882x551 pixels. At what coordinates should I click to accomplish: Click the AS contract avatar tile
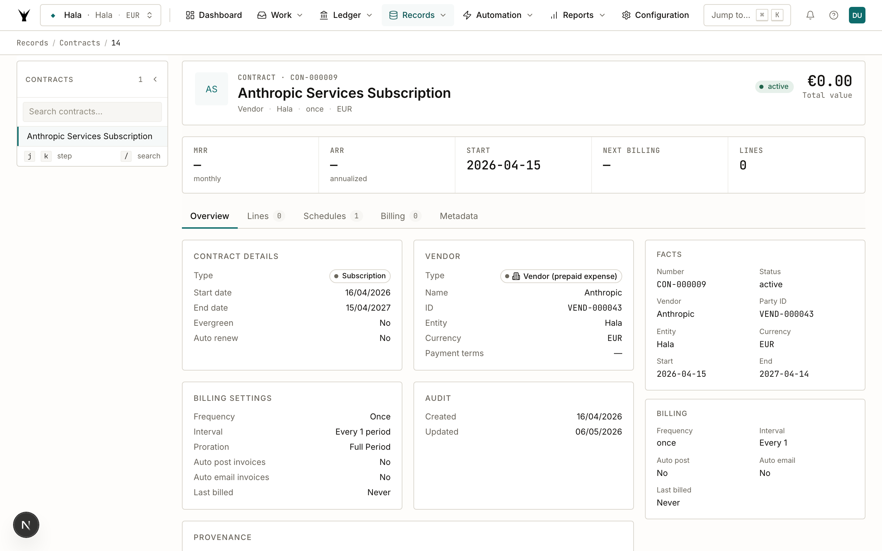coord(212,89)
